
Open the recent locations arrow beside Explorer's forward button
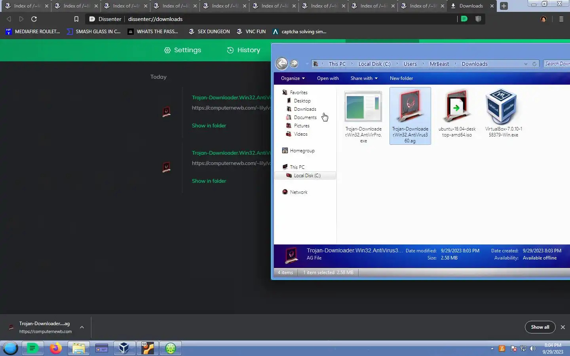point(307,64)
